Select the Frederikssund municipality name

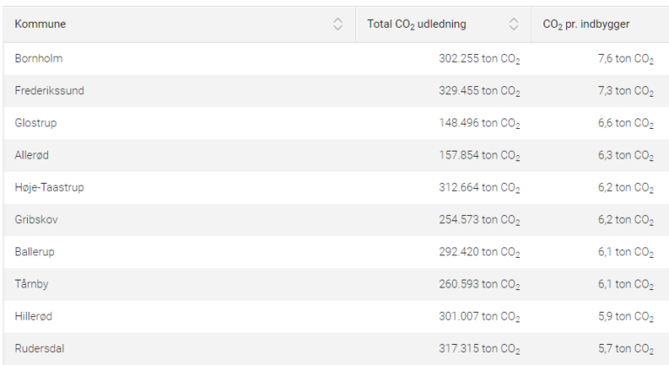pos(49,91)
